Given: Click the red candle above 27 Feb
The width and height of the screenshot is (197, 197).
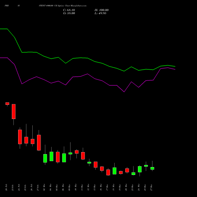Looking at the screenshot, I should point(39,143).
